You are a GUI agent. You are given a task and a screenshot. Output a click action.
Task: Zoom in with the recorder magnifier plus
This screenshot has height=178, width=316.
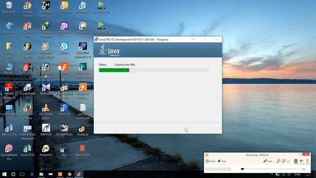point(278,161)
